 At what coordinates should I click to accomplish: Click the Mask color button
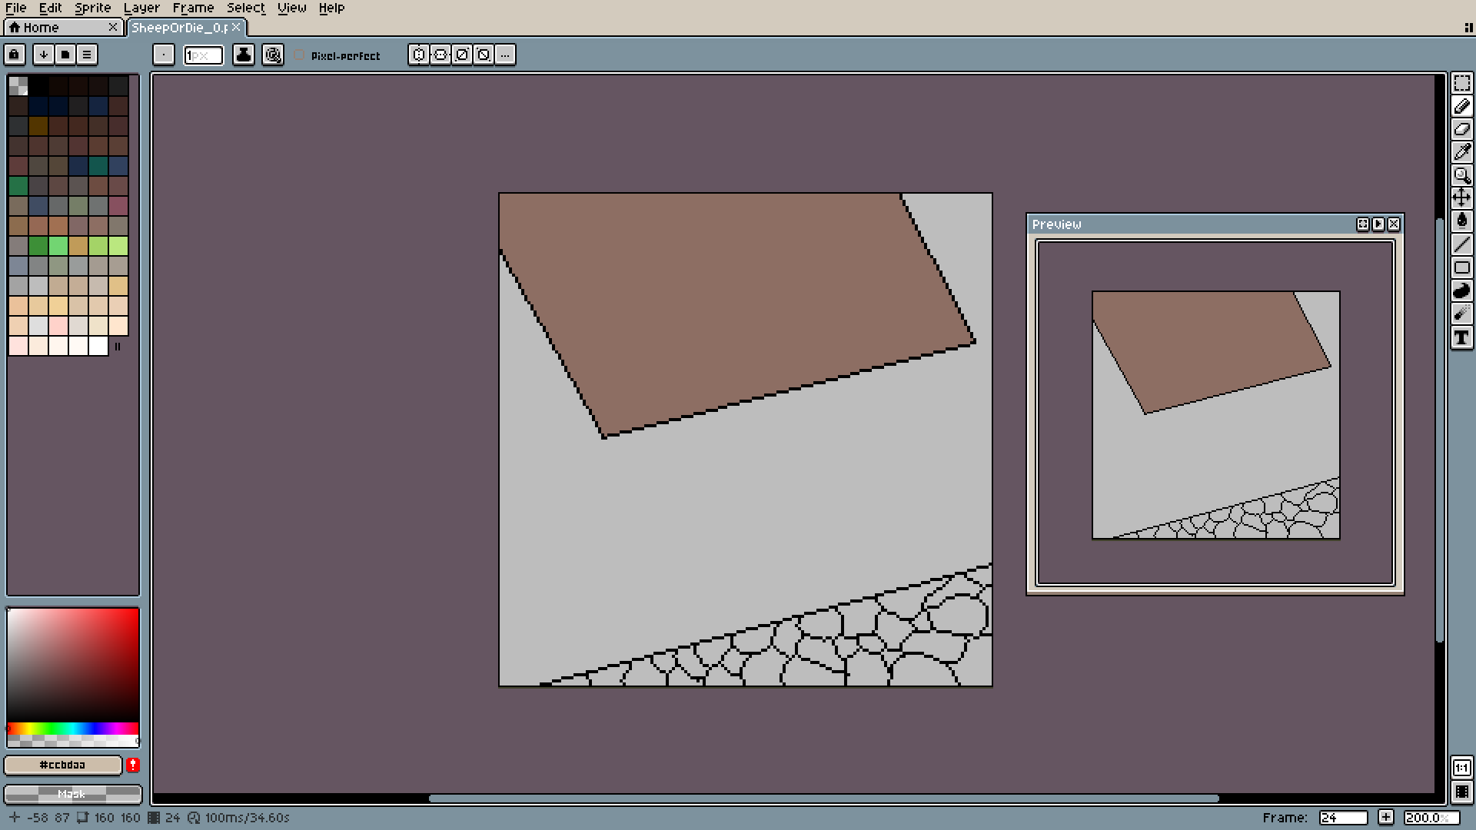[x=72, y=794]
